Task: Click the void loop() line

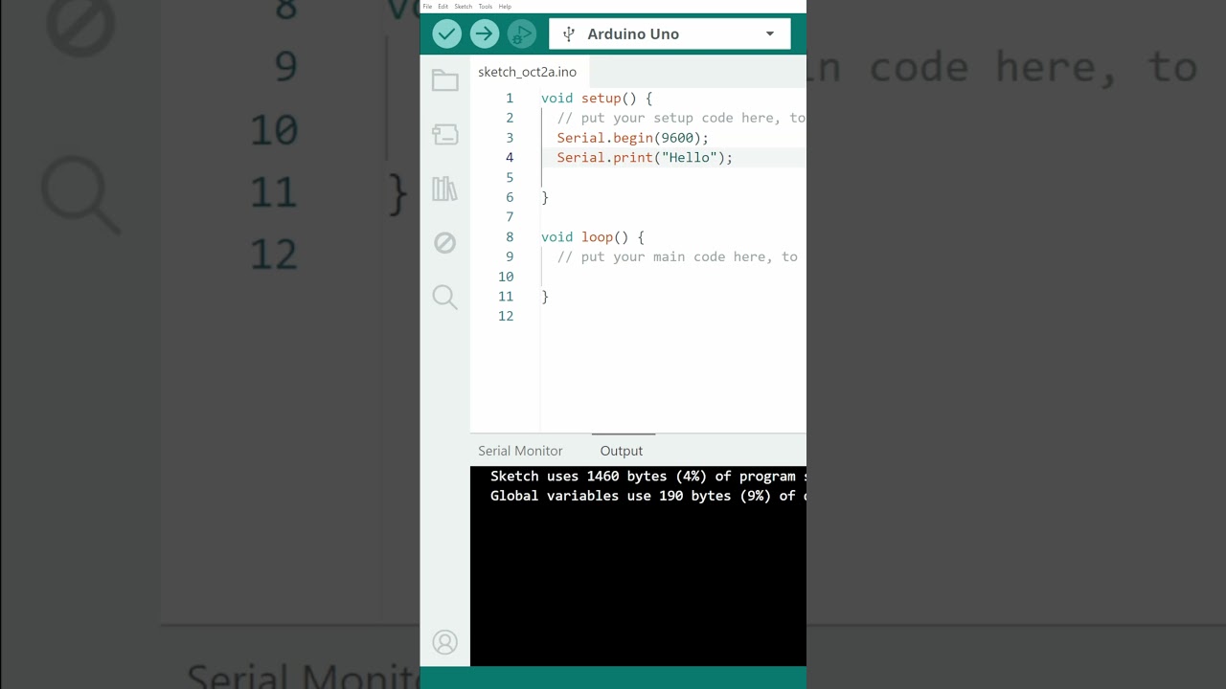Action: tap(593, 237)
